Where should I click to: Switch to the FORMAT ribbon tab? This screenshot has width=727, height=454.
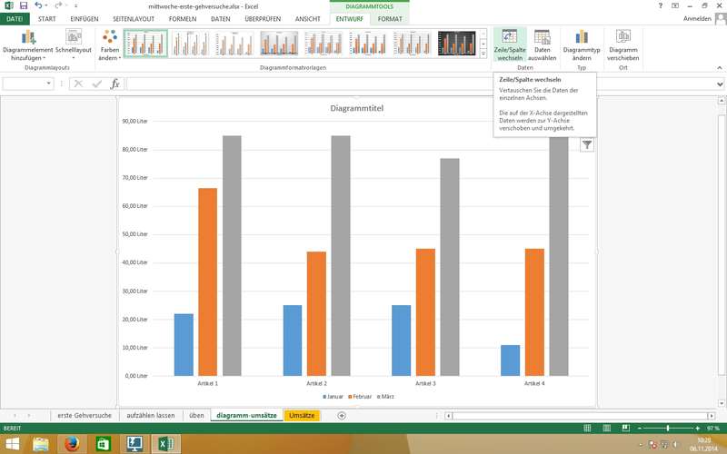click(390, 18)
